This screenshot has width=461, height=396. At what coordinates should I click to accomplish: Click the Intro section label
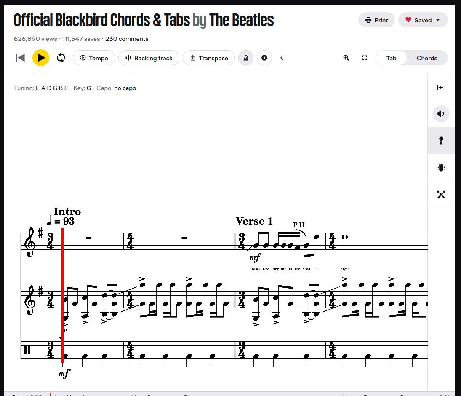(x=67, y=211)
